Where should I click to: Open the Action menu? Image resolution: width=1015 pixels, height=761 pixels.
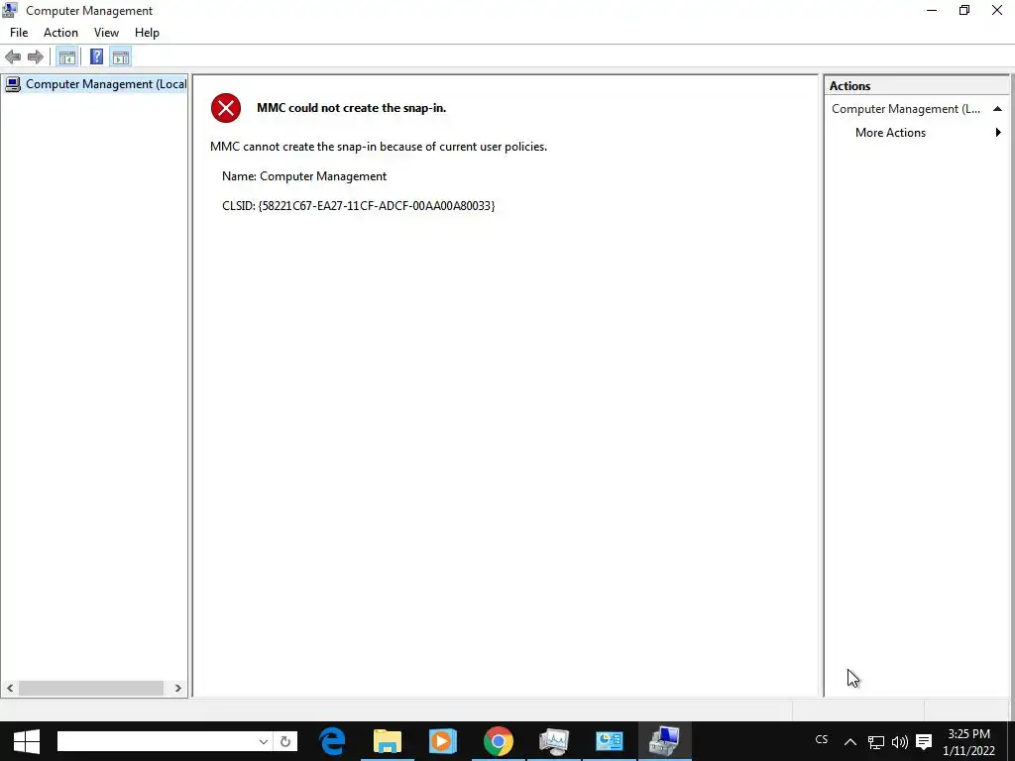pos(60,33)
